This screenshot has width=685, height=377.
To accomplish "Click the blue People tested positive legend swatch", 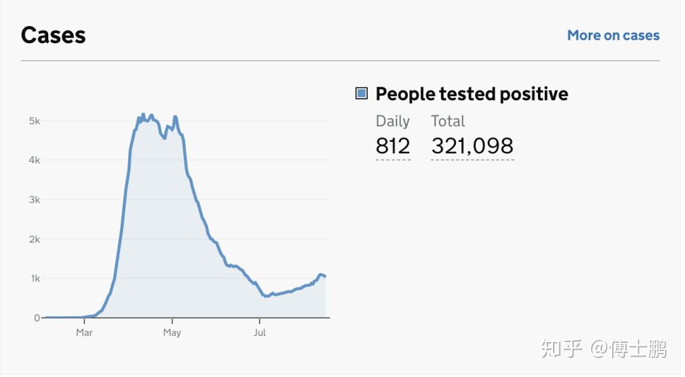I will 362,94.
